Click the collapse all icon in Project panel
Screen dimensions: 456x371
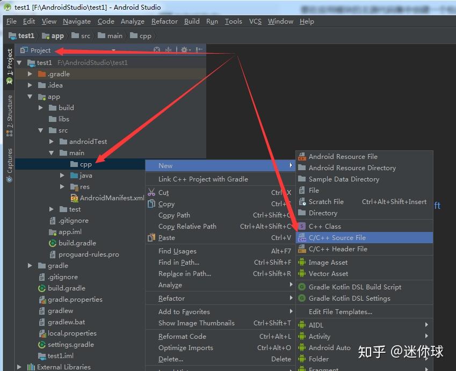(169, 50)
